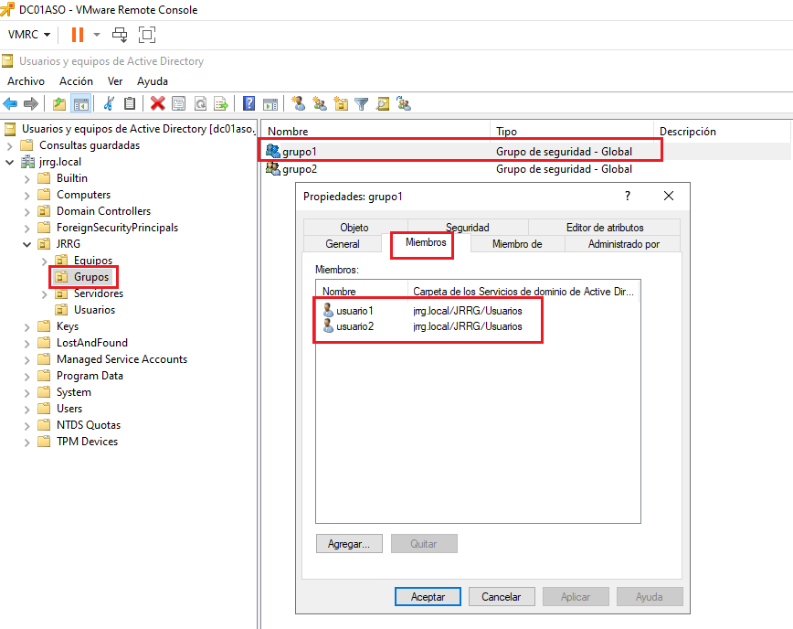Create a new user with the toolbar icon
This screenshot has height=629, width=793.
click(x=298, y=103)
